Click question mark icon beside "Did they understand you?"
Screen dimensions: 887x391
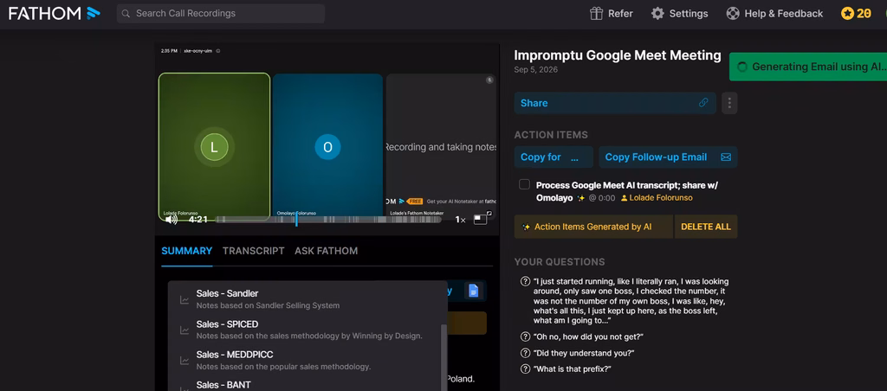[525, 353]
